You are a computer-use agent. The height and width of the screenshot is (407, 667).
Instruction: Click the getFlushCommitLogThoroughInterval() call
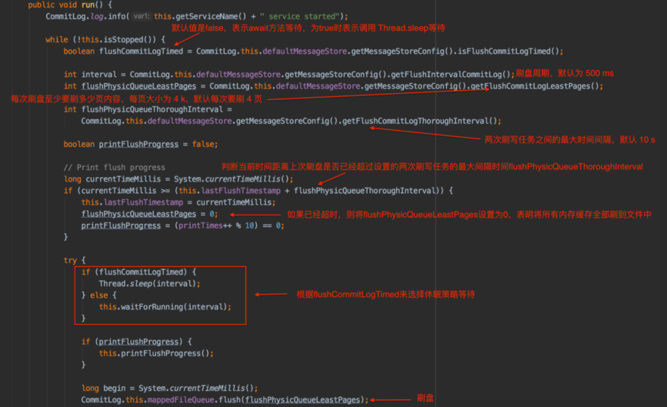(420, 121)
